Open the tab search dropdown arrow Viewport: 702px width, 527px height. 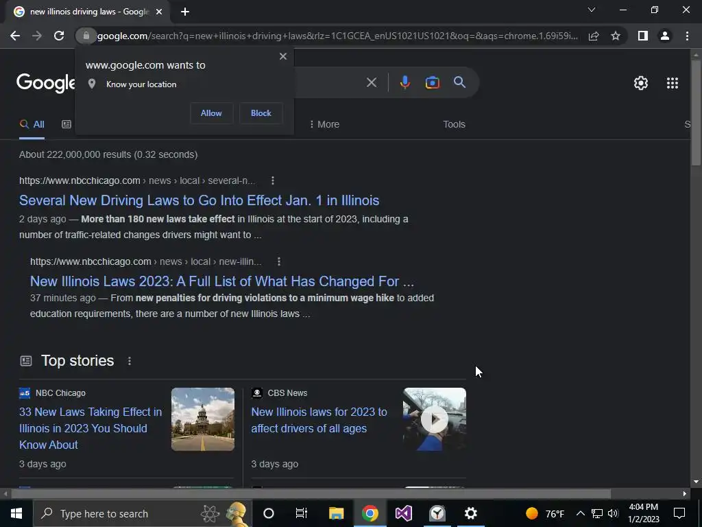point(592,10)
